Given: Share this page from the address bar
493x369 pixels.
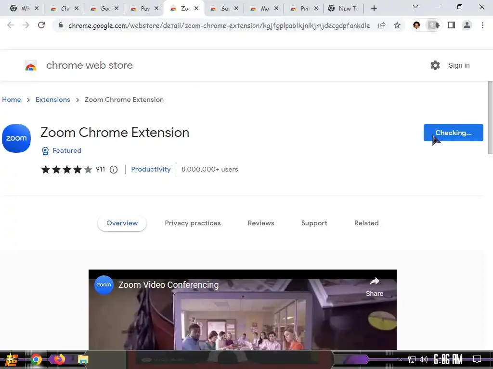Looking at the screenshot, I should click(382, 25).
